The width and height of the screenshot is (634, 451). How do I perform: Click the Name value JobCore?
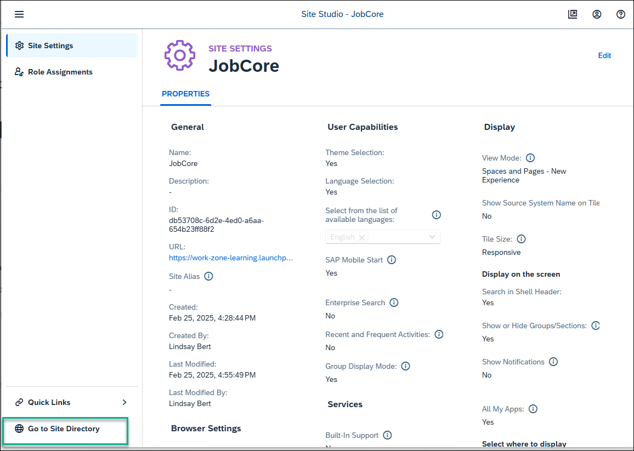tap(183, 164)
